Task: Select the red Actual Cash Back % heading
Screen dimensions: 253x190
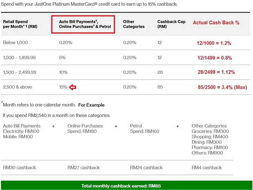Action: click(216, 23)
